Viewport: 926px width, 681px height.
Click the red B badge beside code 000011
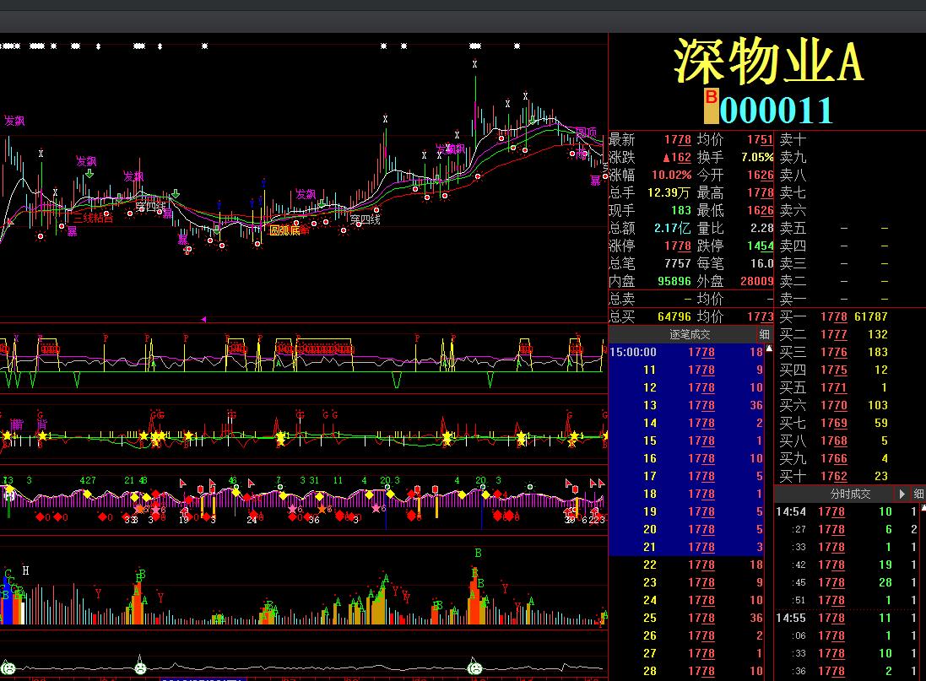712,105
